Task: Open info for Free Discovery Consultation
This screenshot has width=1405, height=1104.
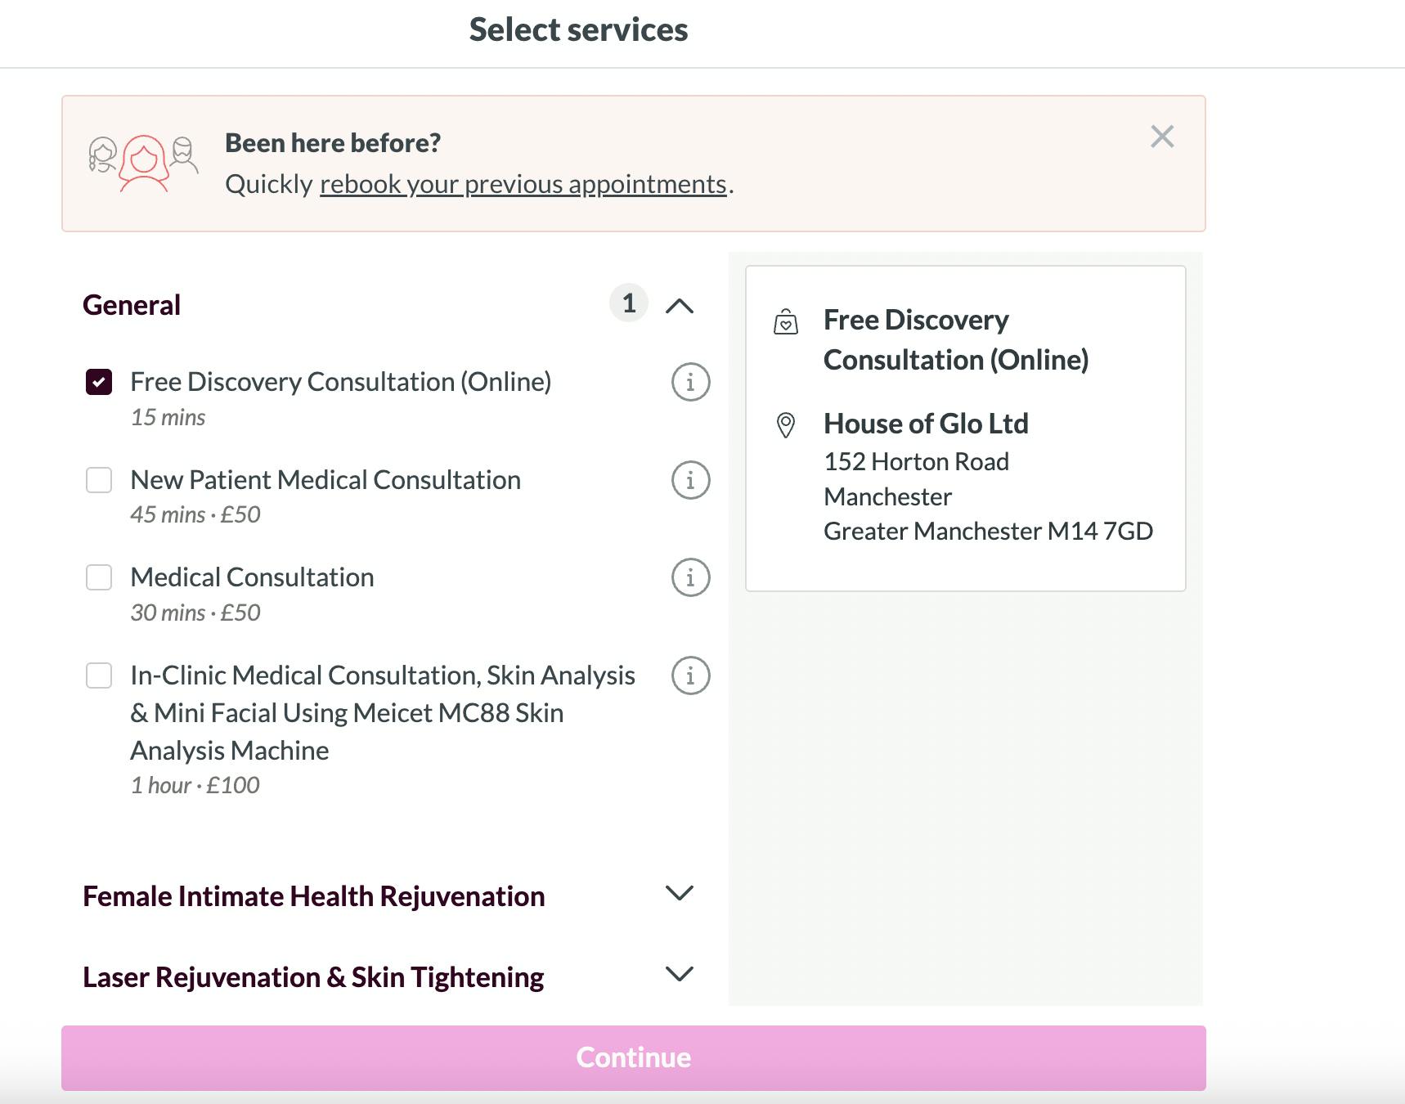Action: click(690, 382)
